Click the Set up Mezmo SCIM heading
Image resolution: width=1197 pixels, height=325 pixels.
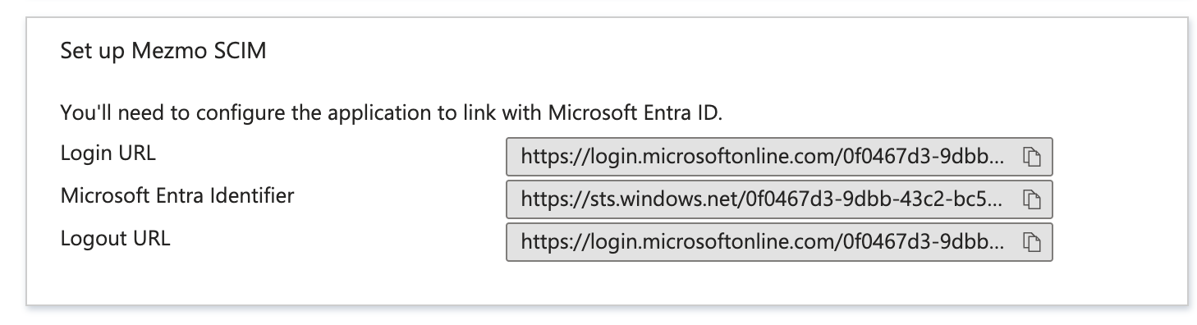[x=163, y=51]
